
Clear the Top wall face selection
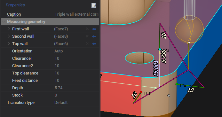[x=87, y=43]
